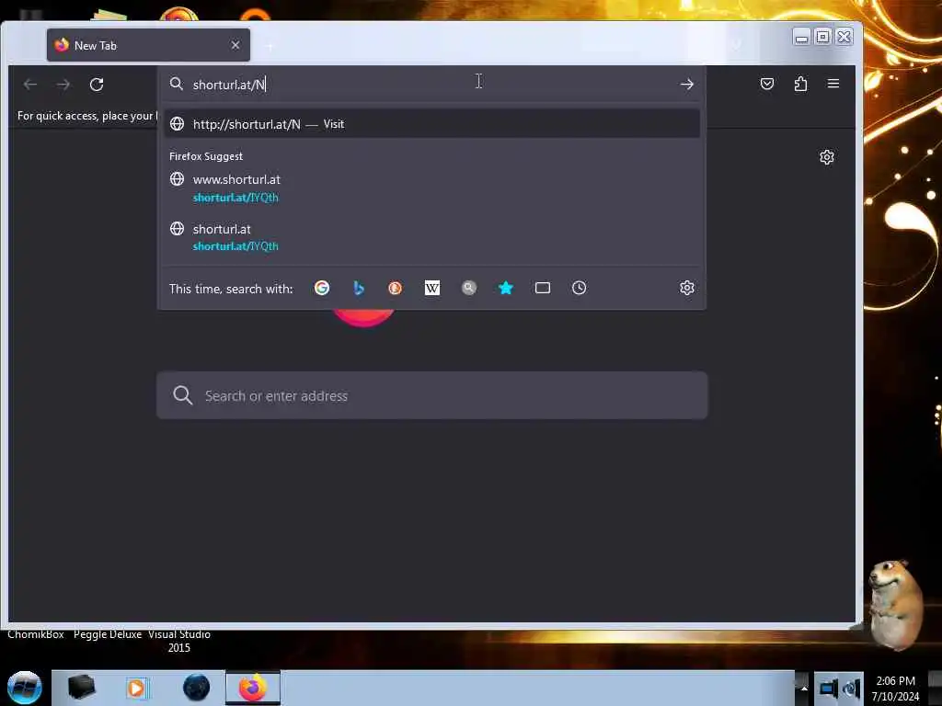Maximize the Firefox window
Image resolution: width=942 pixels, height=706 pixels.
pos(823,37)
